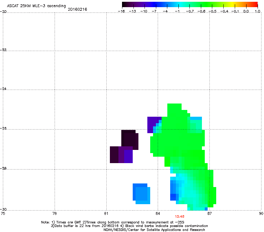This screenshot has width=264, height=232.
Task: Click the colorbar label -0.1
Action: (x=235, y=11)
